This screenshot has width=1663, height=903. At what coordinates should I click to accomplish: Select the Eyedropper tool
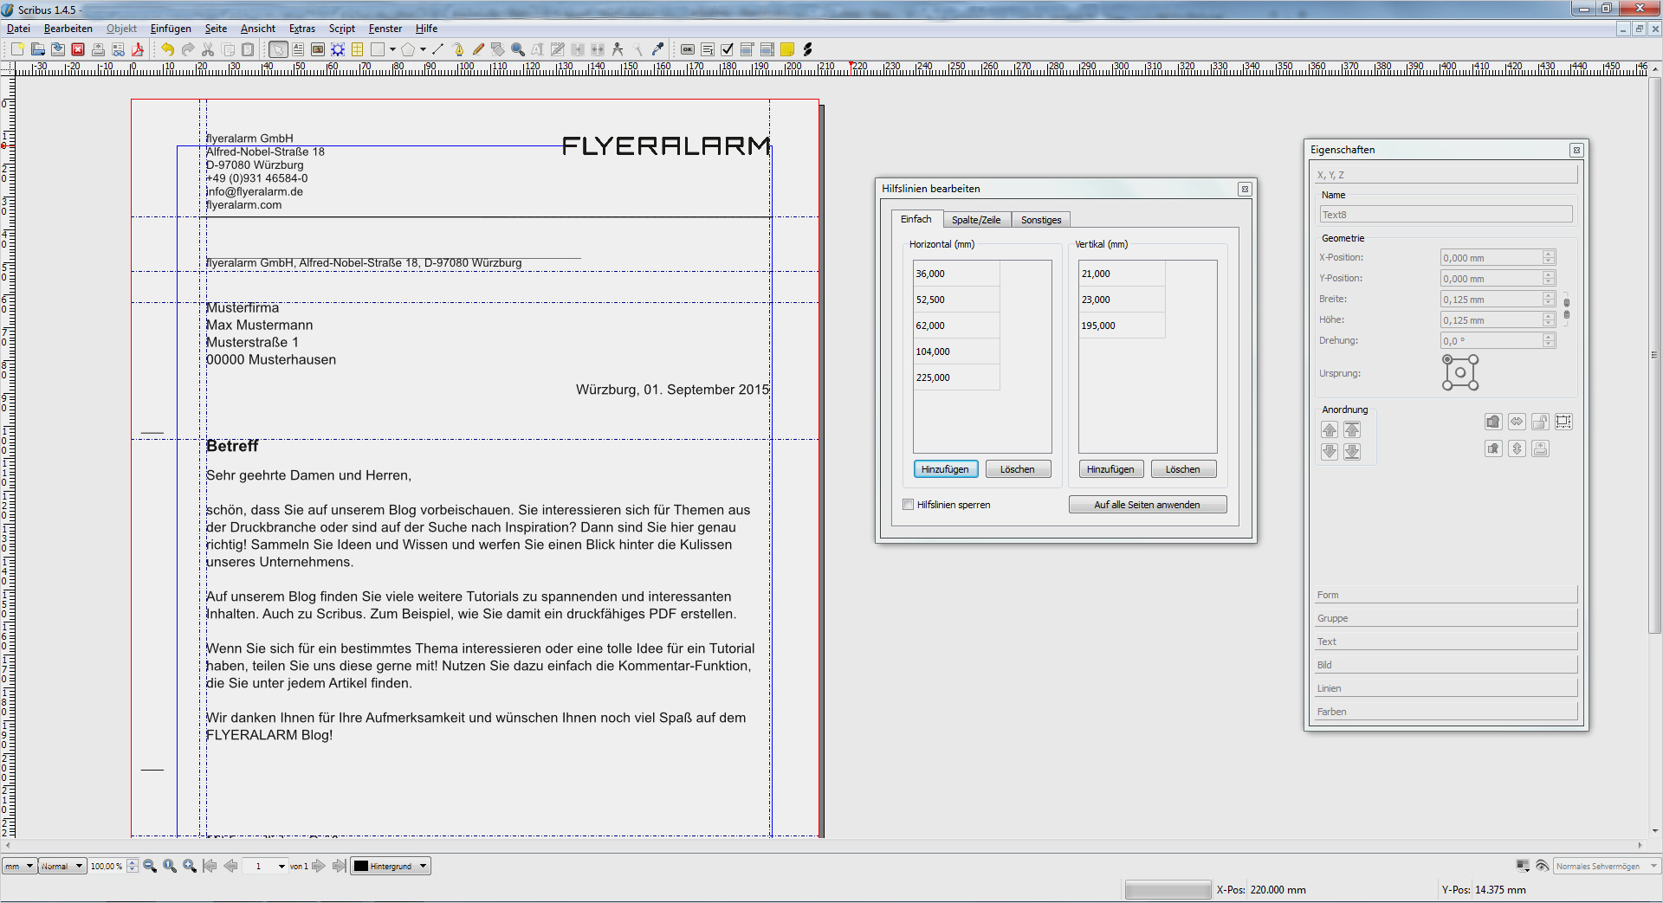tap(657, 49)
